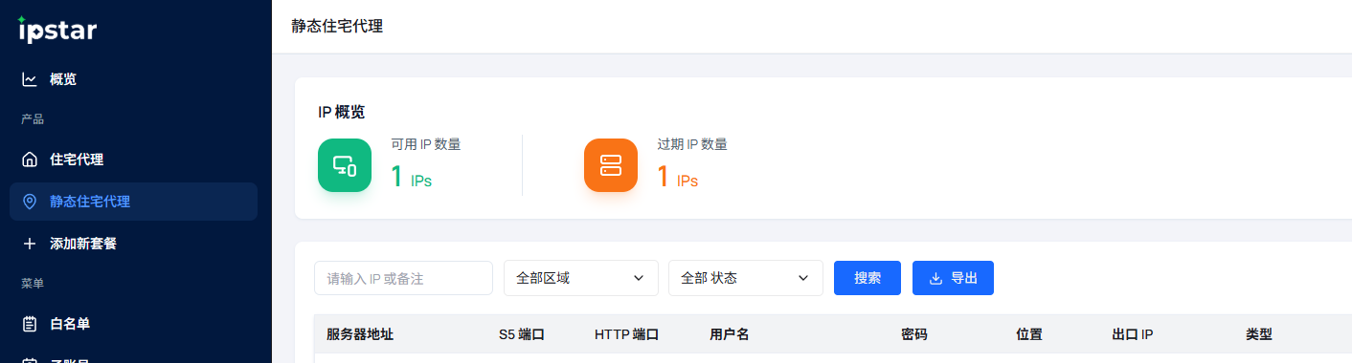Screen dimensions: 1352x363
Task: Click the plus icon for 添加新套餐
Action: point(30,244)
